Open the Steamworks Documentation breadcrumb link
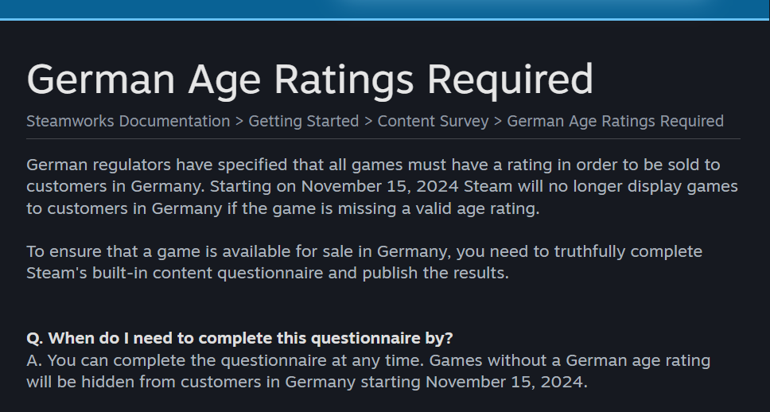 point(128,121)
